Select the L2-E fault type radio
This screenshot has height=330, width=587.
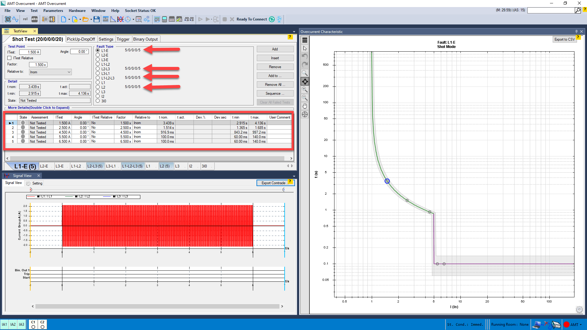(x=98, y=55)
